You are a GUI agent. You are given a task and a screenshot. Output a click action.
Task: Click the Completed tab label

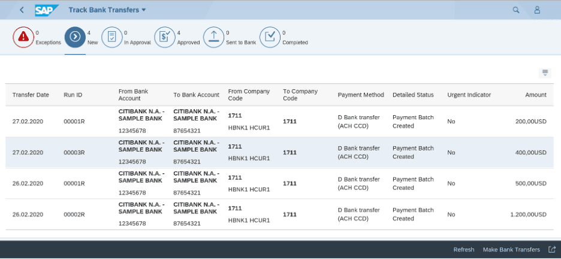coord(295,42)
